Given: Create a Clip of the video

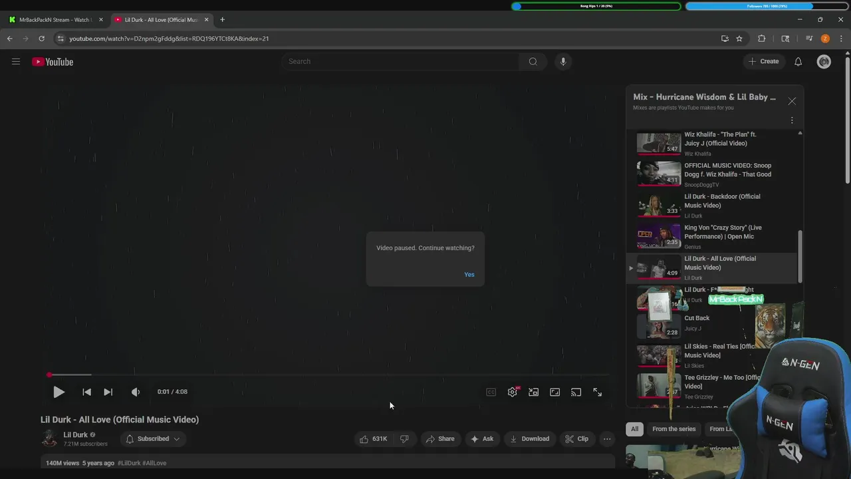Looking at the screenshot, I should pyautogui.click(x=576, y=439).
